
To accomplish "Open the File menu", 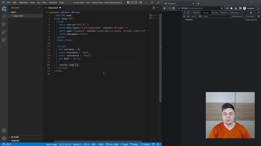I will [x=9, y=2].
